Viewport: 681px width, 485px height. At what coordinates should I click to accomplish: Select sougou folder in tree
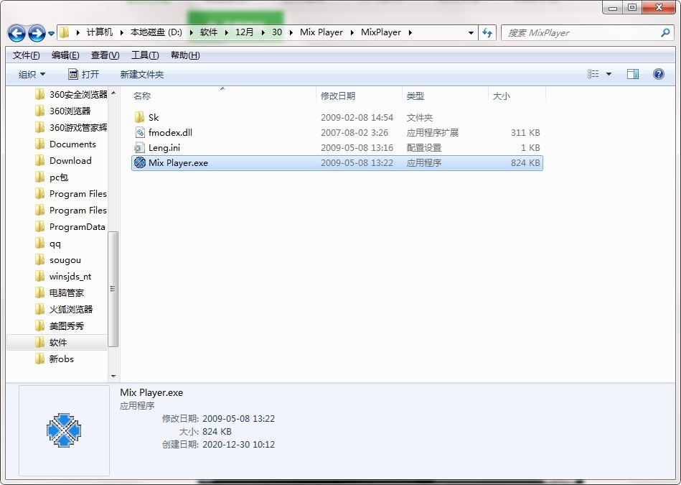pos(57,259)
